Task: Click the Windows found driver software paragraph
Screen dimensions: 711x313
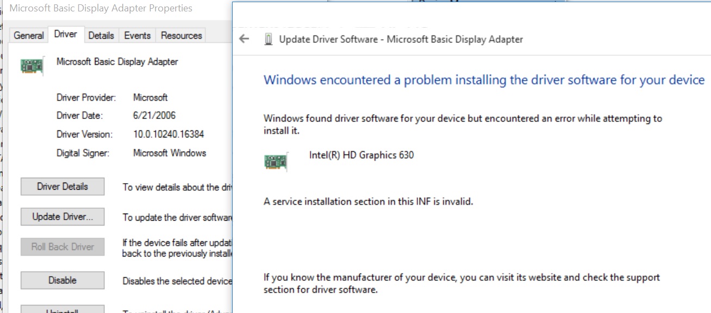Action: pyautogui.click(x=463, y=124)
